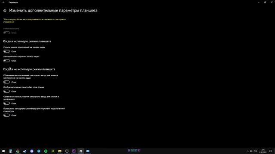
Task: Open the volume control in the tray
Action: pyautogui.click(x=251, y=151)
